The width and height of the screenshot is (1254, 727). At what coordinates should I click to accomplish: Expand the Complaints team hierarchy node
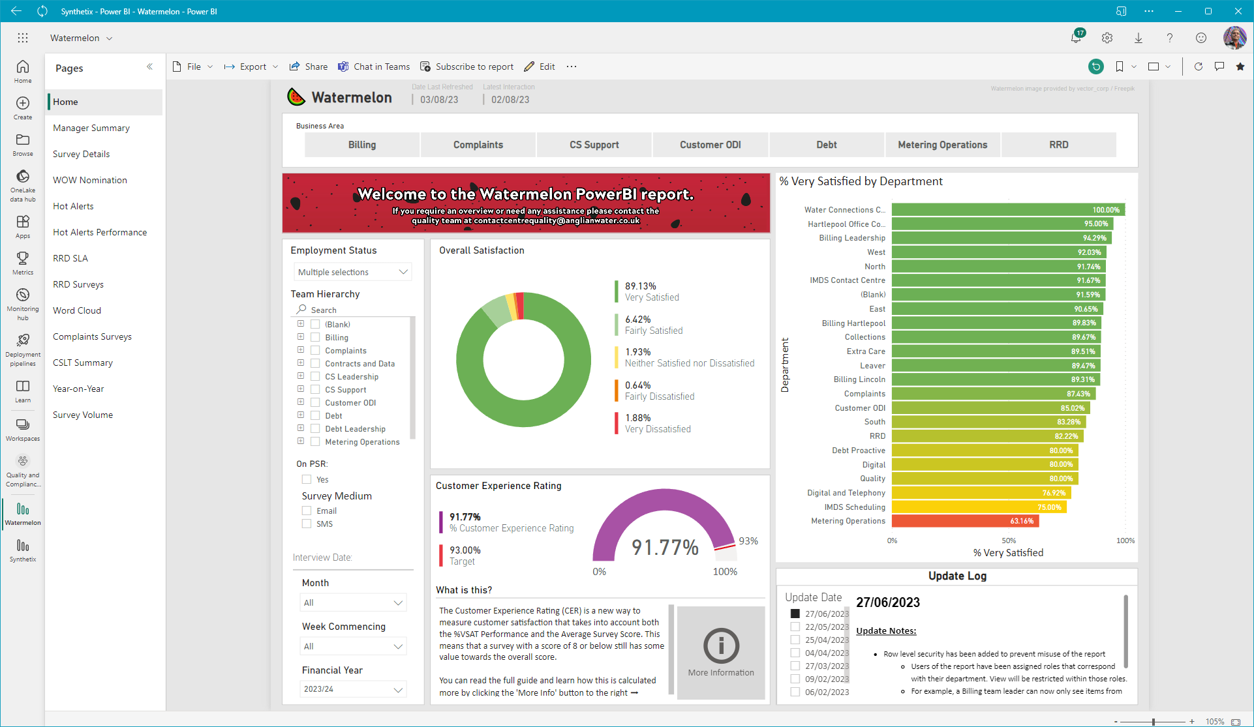point(301,350)
